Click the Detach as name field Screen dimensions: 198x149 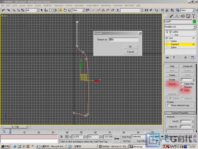(x=124, y=40)
